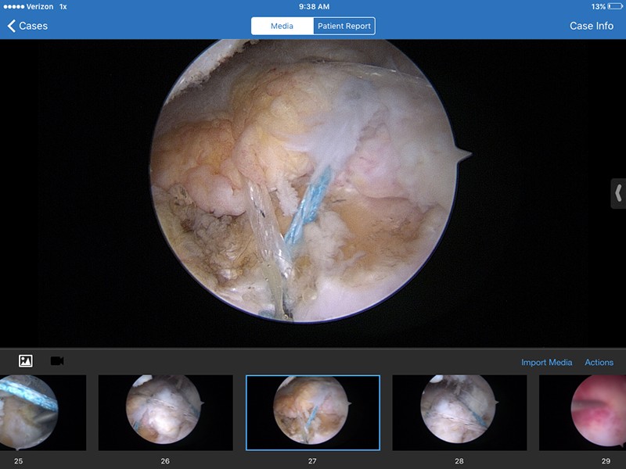The image size is (626, 469).
Task: Go back to Cases list
Action: [27, 26]
